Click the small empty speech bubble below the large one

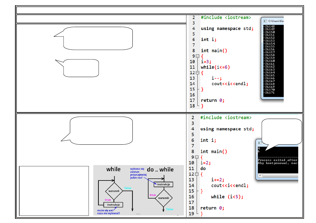[x=81, y=68]
